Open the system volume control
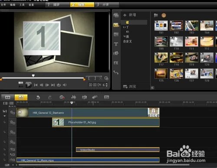 tap(65, 85)
